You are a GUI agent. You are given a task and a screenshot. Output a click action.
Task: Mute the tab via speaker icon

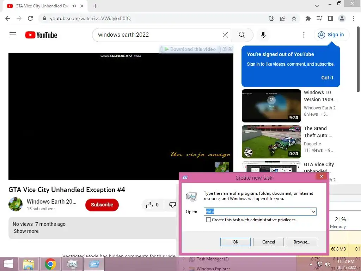pos(74,6)
